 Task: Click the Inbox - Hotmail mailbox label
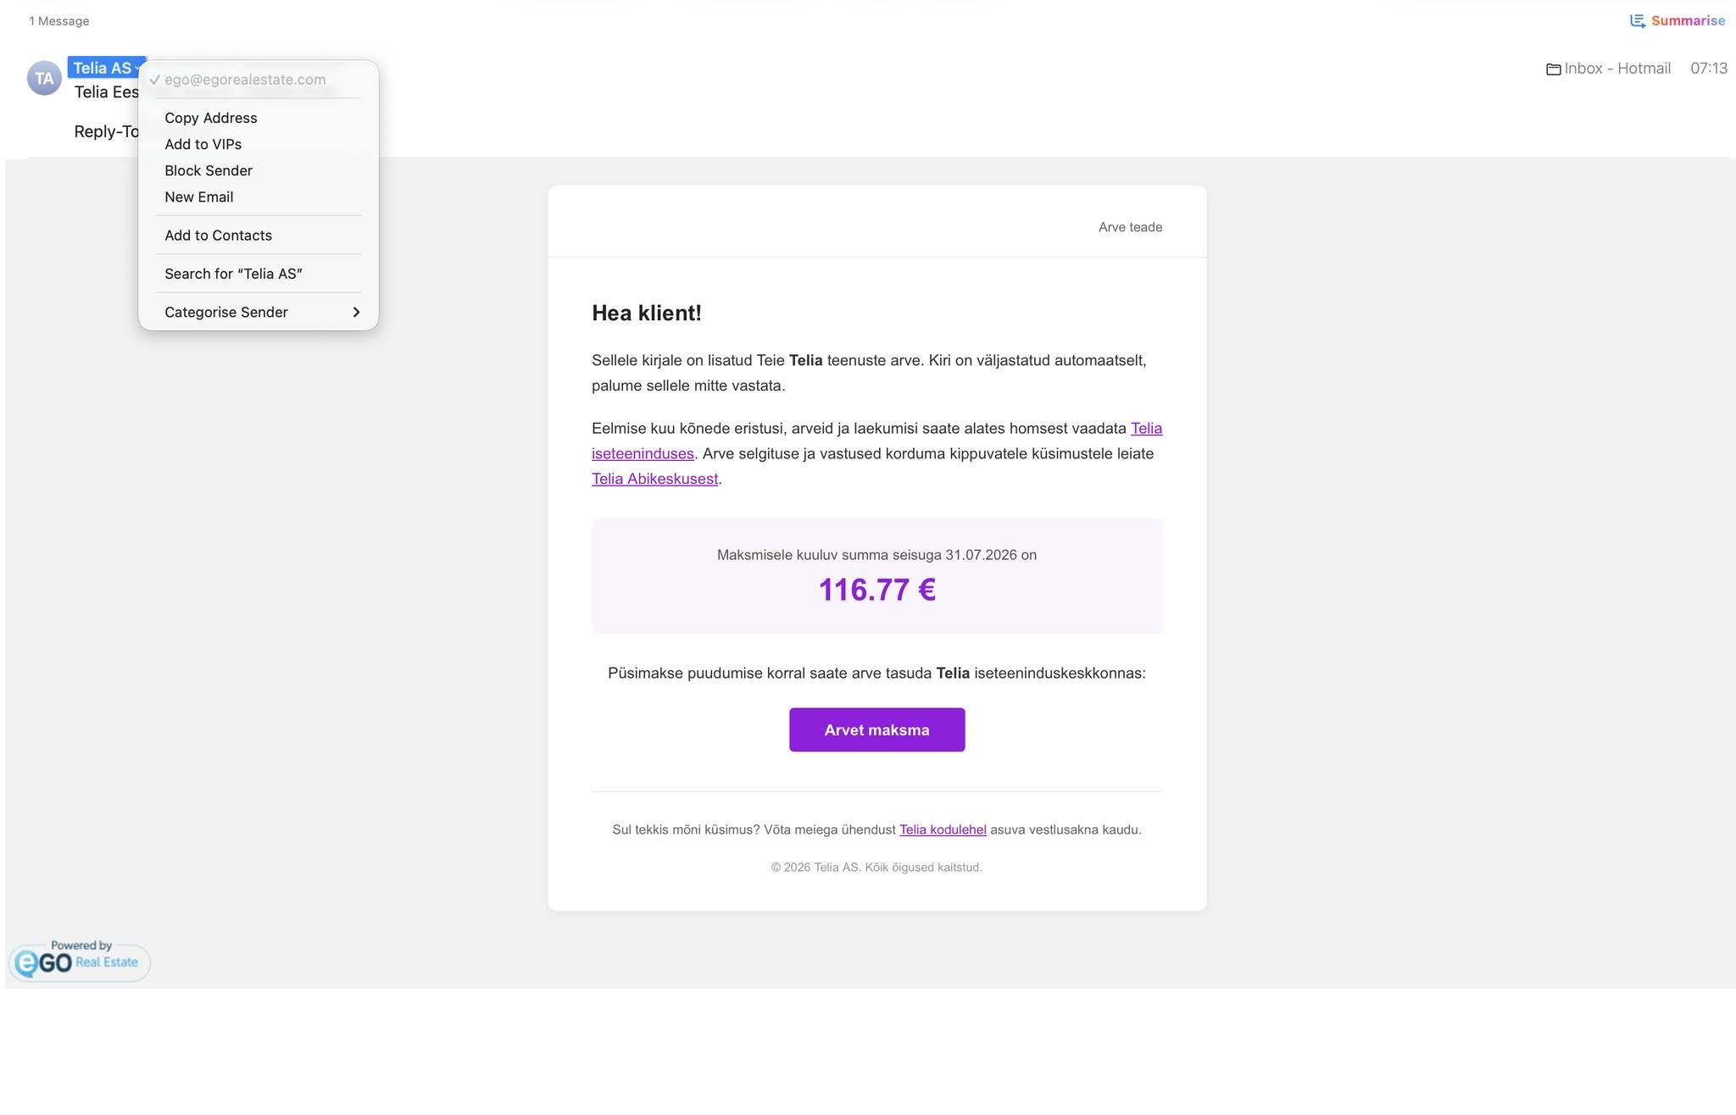pos(1617,69)
